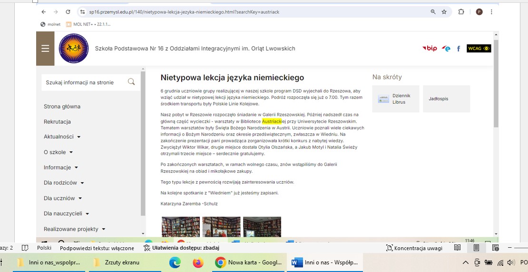Toggle Podpowiedzi tekstu text predictions status

coord(97,248)
